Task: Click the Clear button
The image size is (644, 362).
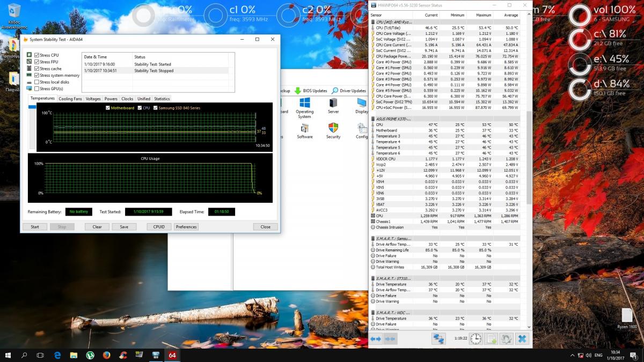Action: [97, 227]
